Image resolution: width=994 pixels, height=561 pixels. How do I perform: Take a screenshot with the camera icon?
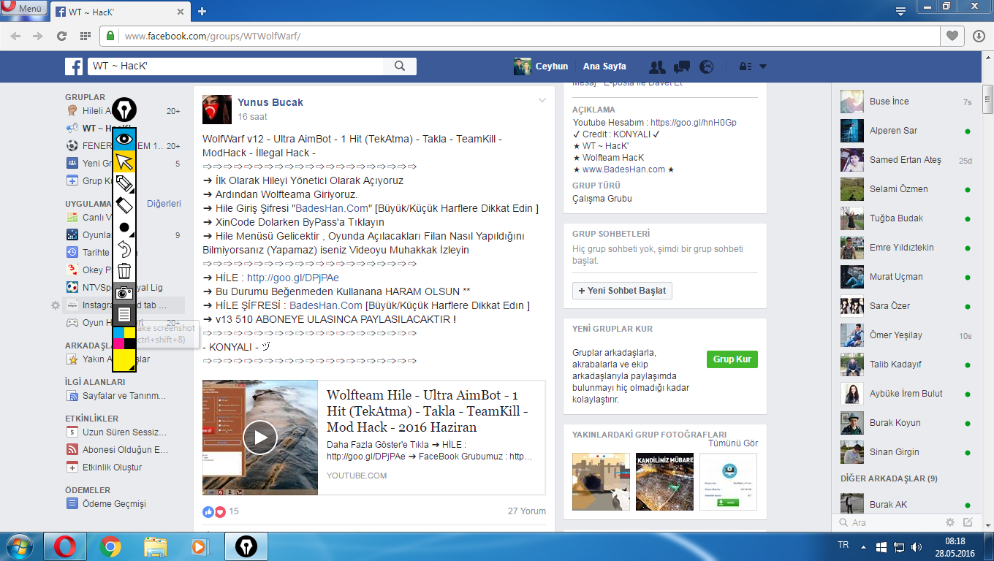pyautogui.click(x=124, y=293)
